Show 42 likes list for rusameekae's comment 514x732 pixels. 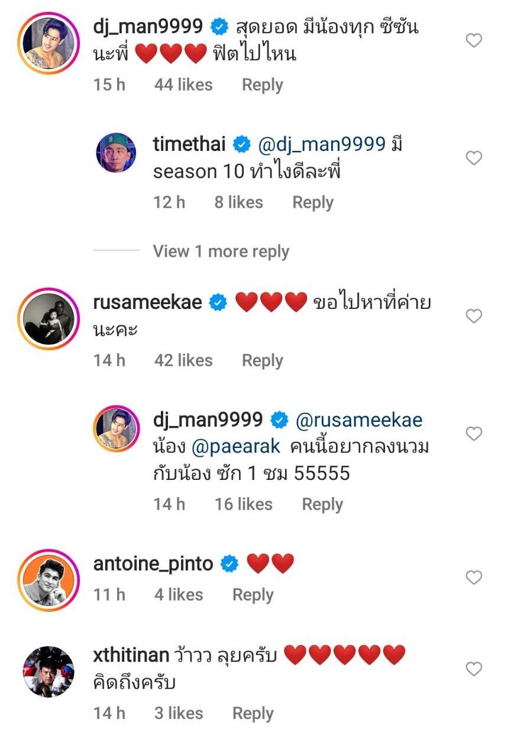[x=183, y=360]
